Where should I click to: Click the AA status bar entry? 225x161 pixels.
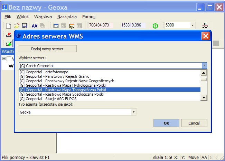pos(204,158)
